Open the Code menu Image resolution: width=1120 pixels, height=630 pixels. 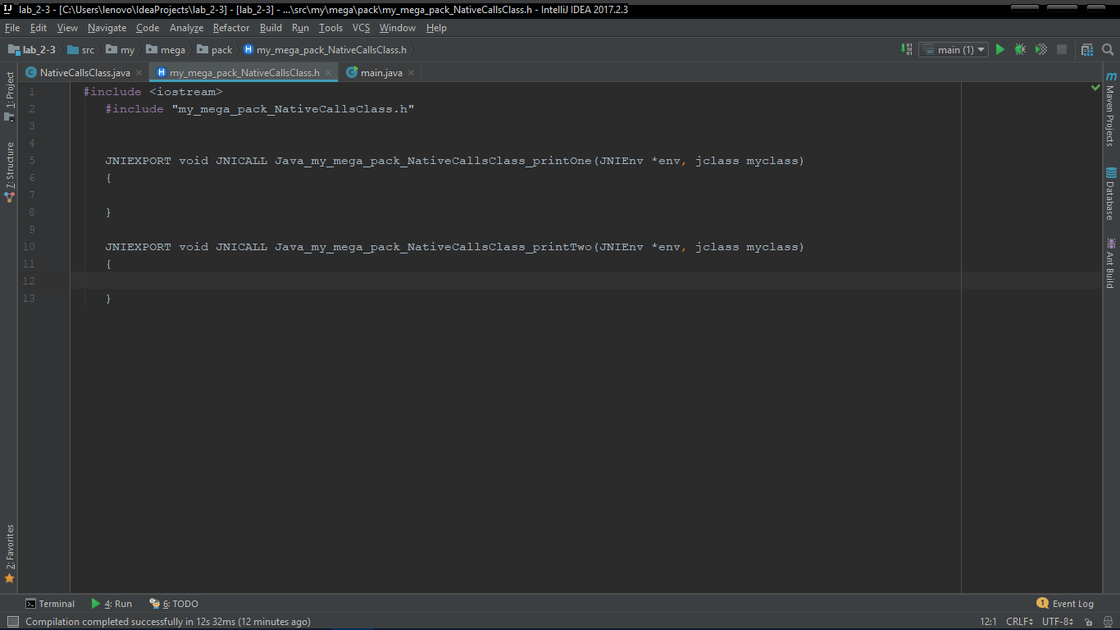(148, 28)
